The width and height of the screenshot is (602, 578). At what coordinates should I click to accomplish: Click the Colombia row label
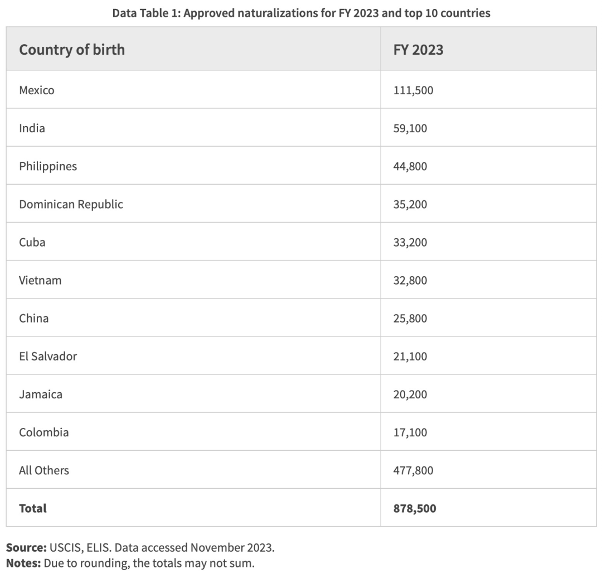point(44,432)
